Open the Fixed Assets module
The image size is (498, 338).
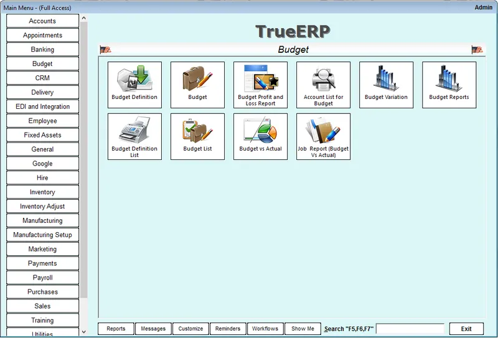tap(42, 135)
